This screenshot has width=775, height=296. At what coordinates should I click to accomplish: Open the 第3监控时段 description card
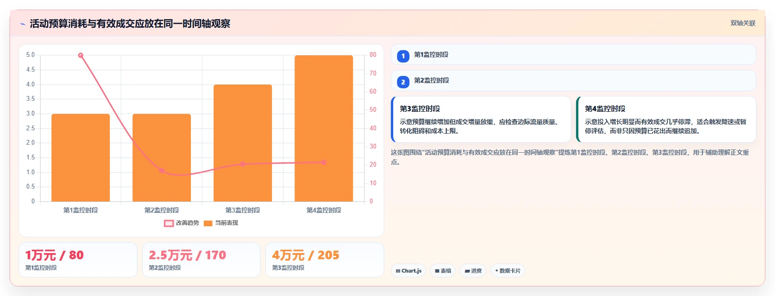[481, 119]
